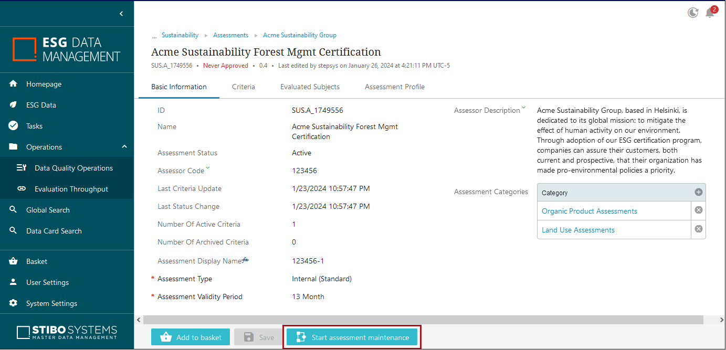Screen dimensions: 726x350
Task: Click the horizontal scrollbar thumb
Action: [423, 320]
